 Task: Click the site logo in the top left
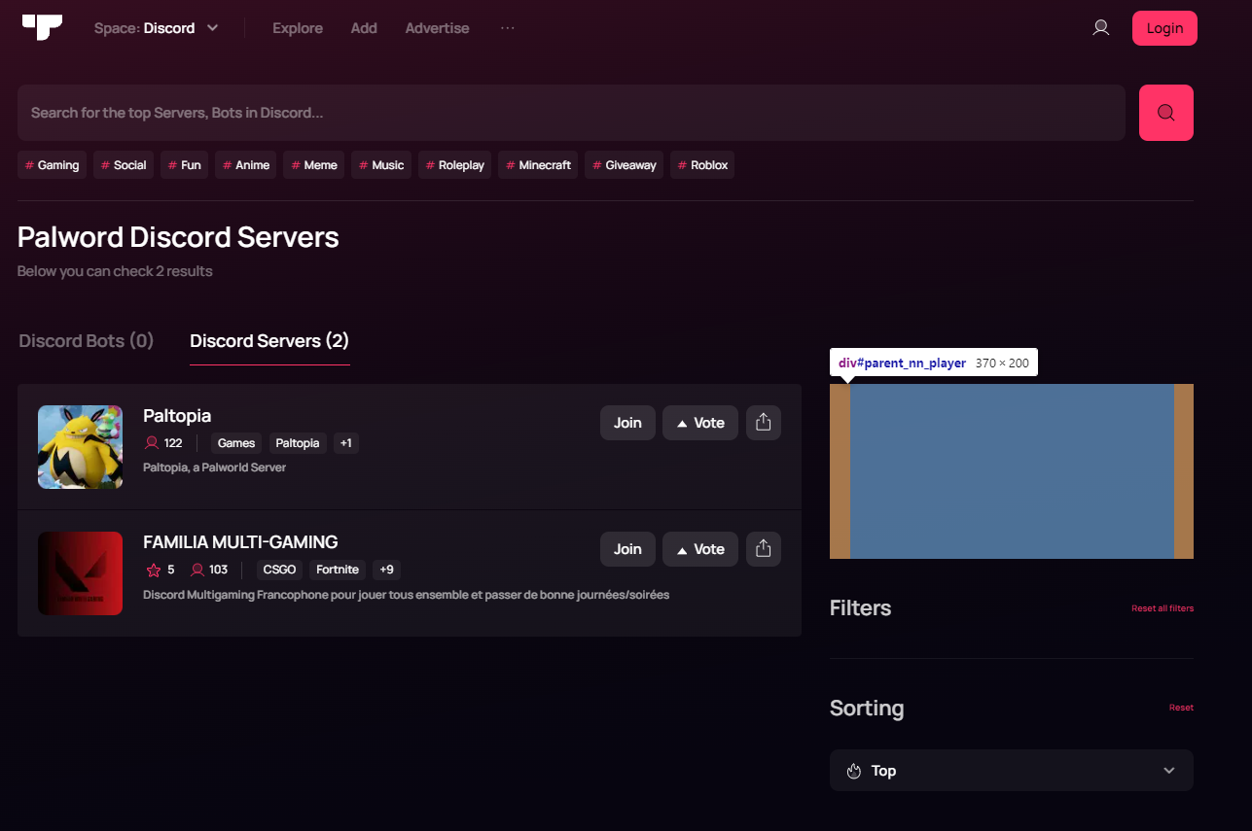(x=41, y=27)
